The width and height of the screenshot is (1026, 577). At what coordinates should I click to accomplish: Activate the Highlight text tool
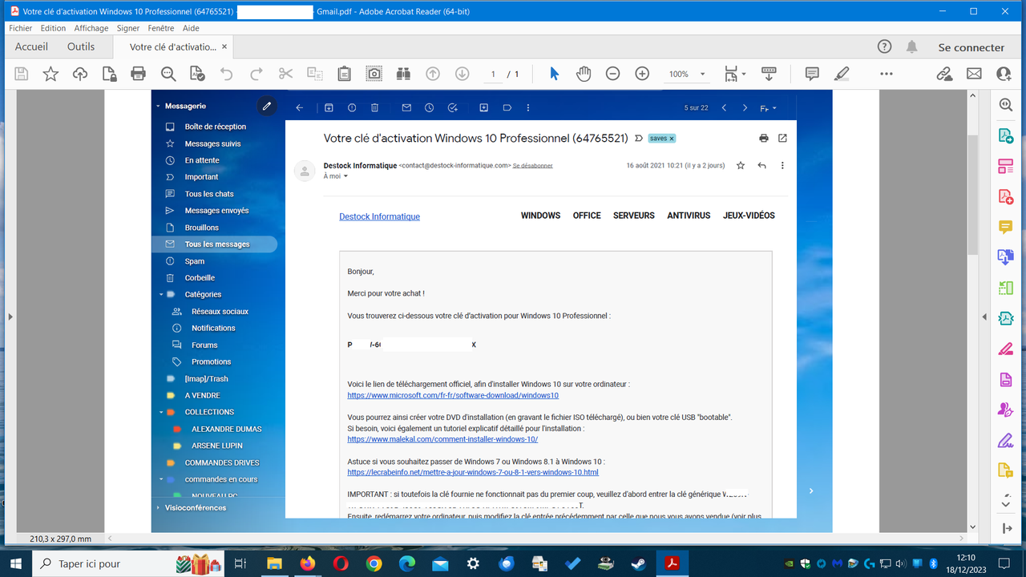click(841, 73)
